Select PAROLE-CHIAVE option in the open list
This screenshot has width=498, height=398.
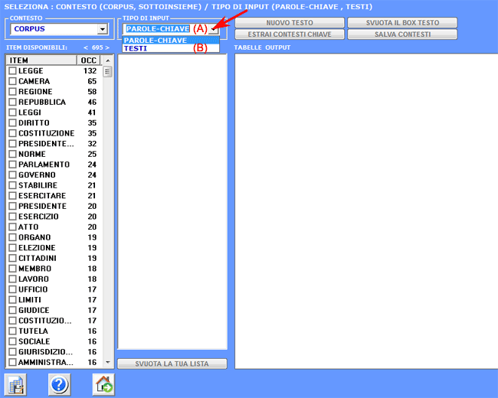pyautogui.click(x=155, y=40)
